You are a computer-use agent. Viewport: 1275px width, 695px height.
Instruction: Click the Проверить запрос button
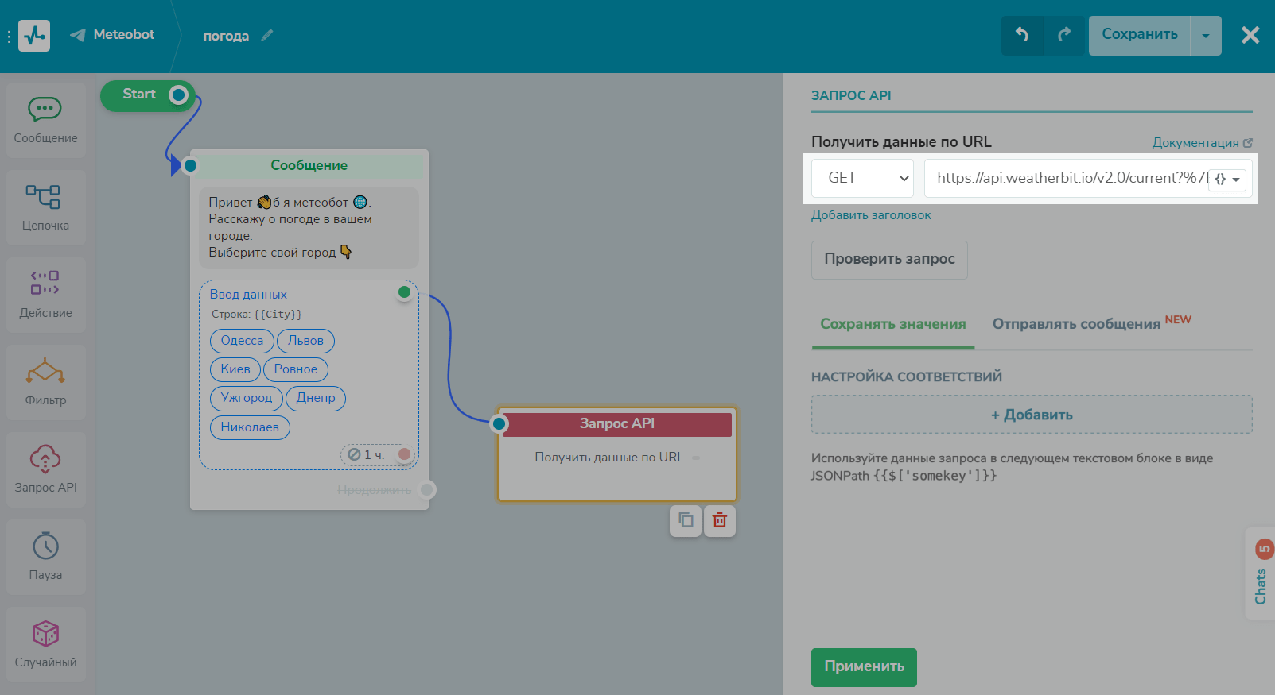tap(889, 260)
